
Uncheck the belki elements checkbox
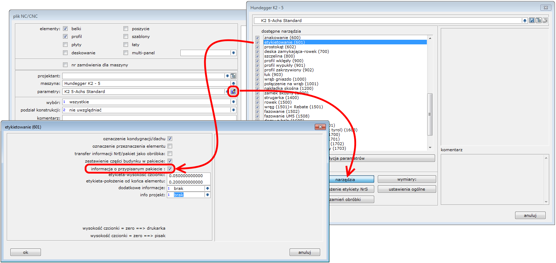click(65, 29)
